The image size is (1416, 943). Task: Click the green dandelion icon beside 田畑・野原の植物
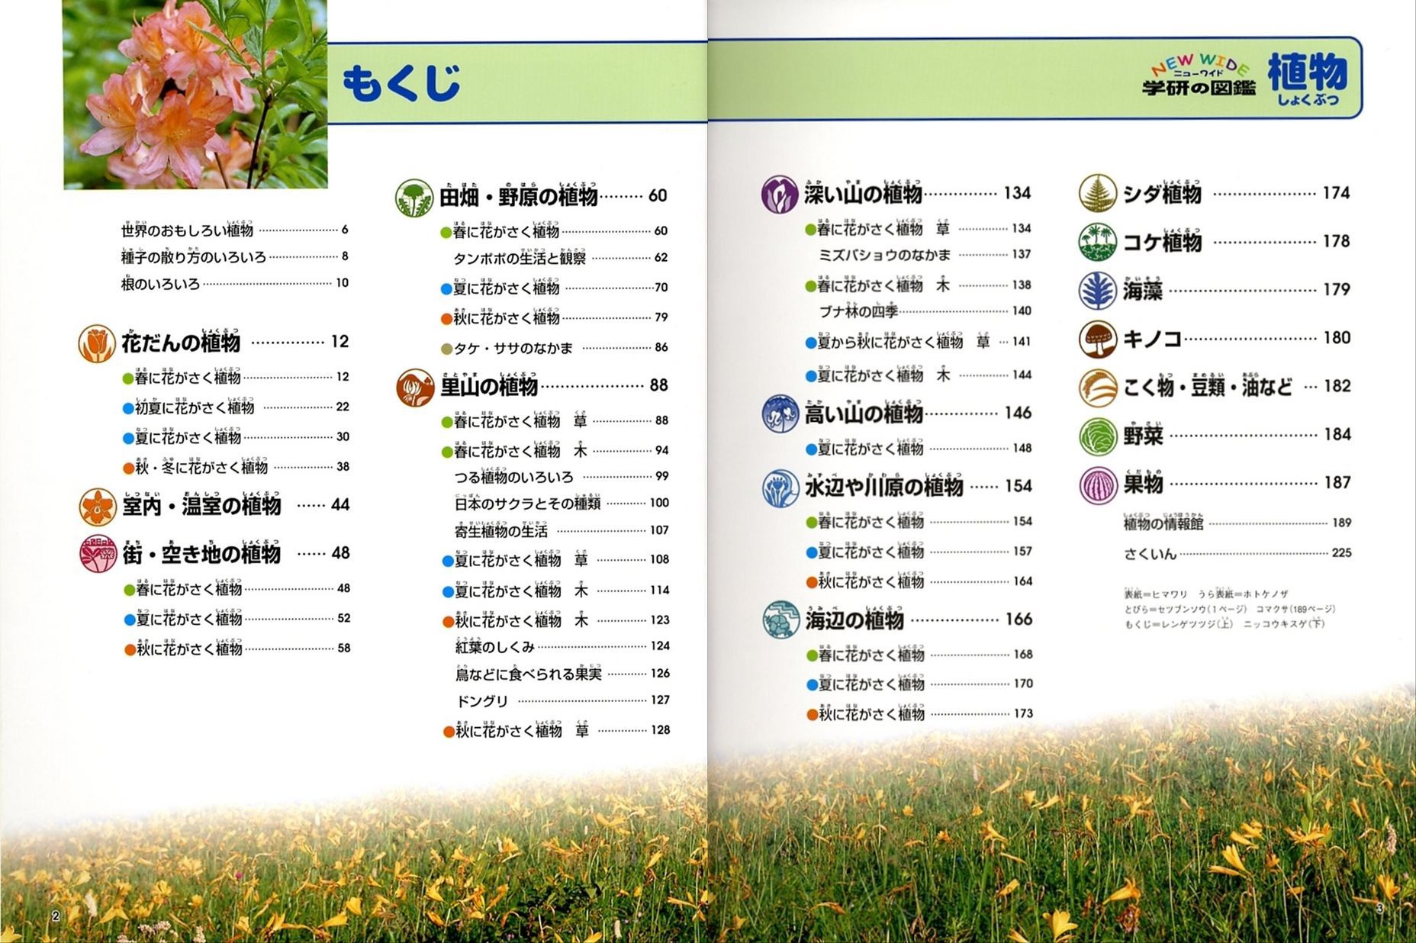(x=414, y=198)
